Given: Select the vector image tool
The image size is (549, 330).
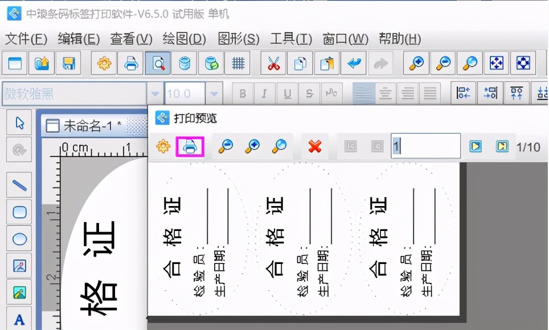Looking at the screenshot, I should (x=19, y=266).
